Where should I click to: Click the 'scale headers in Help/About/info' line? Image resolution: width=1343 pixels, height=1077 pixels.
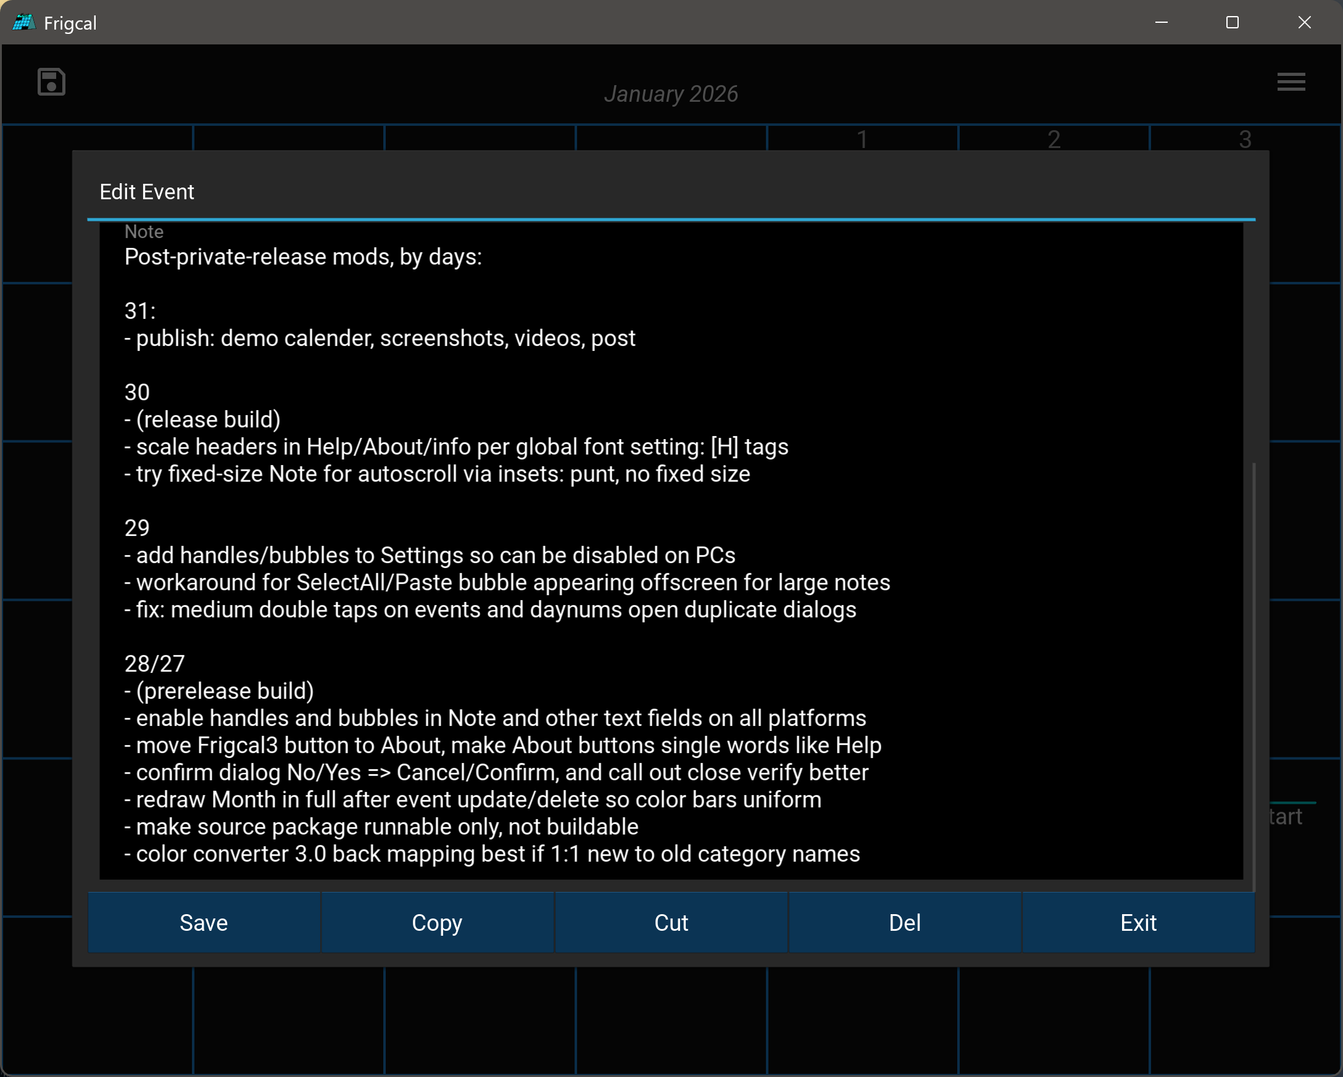pos(457,447)
